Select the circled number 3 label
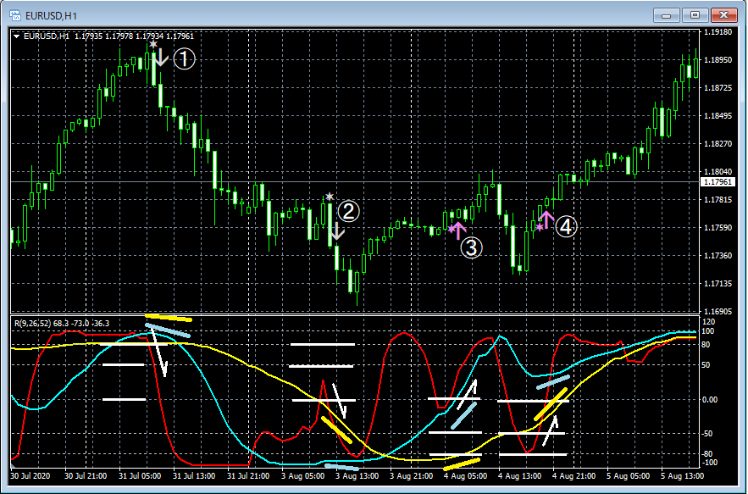Screen dimensions: 748x494 [471, 247]
